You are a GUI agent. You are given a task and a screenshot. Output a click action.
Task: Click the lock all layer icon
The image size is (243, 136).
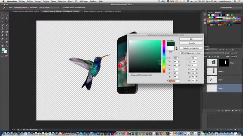pyautogui.click(x=218, y=57)
